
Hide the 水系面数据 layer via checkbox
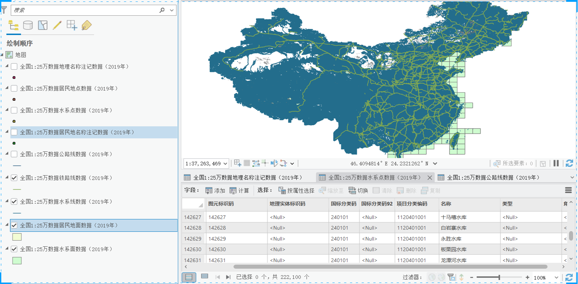14,249
